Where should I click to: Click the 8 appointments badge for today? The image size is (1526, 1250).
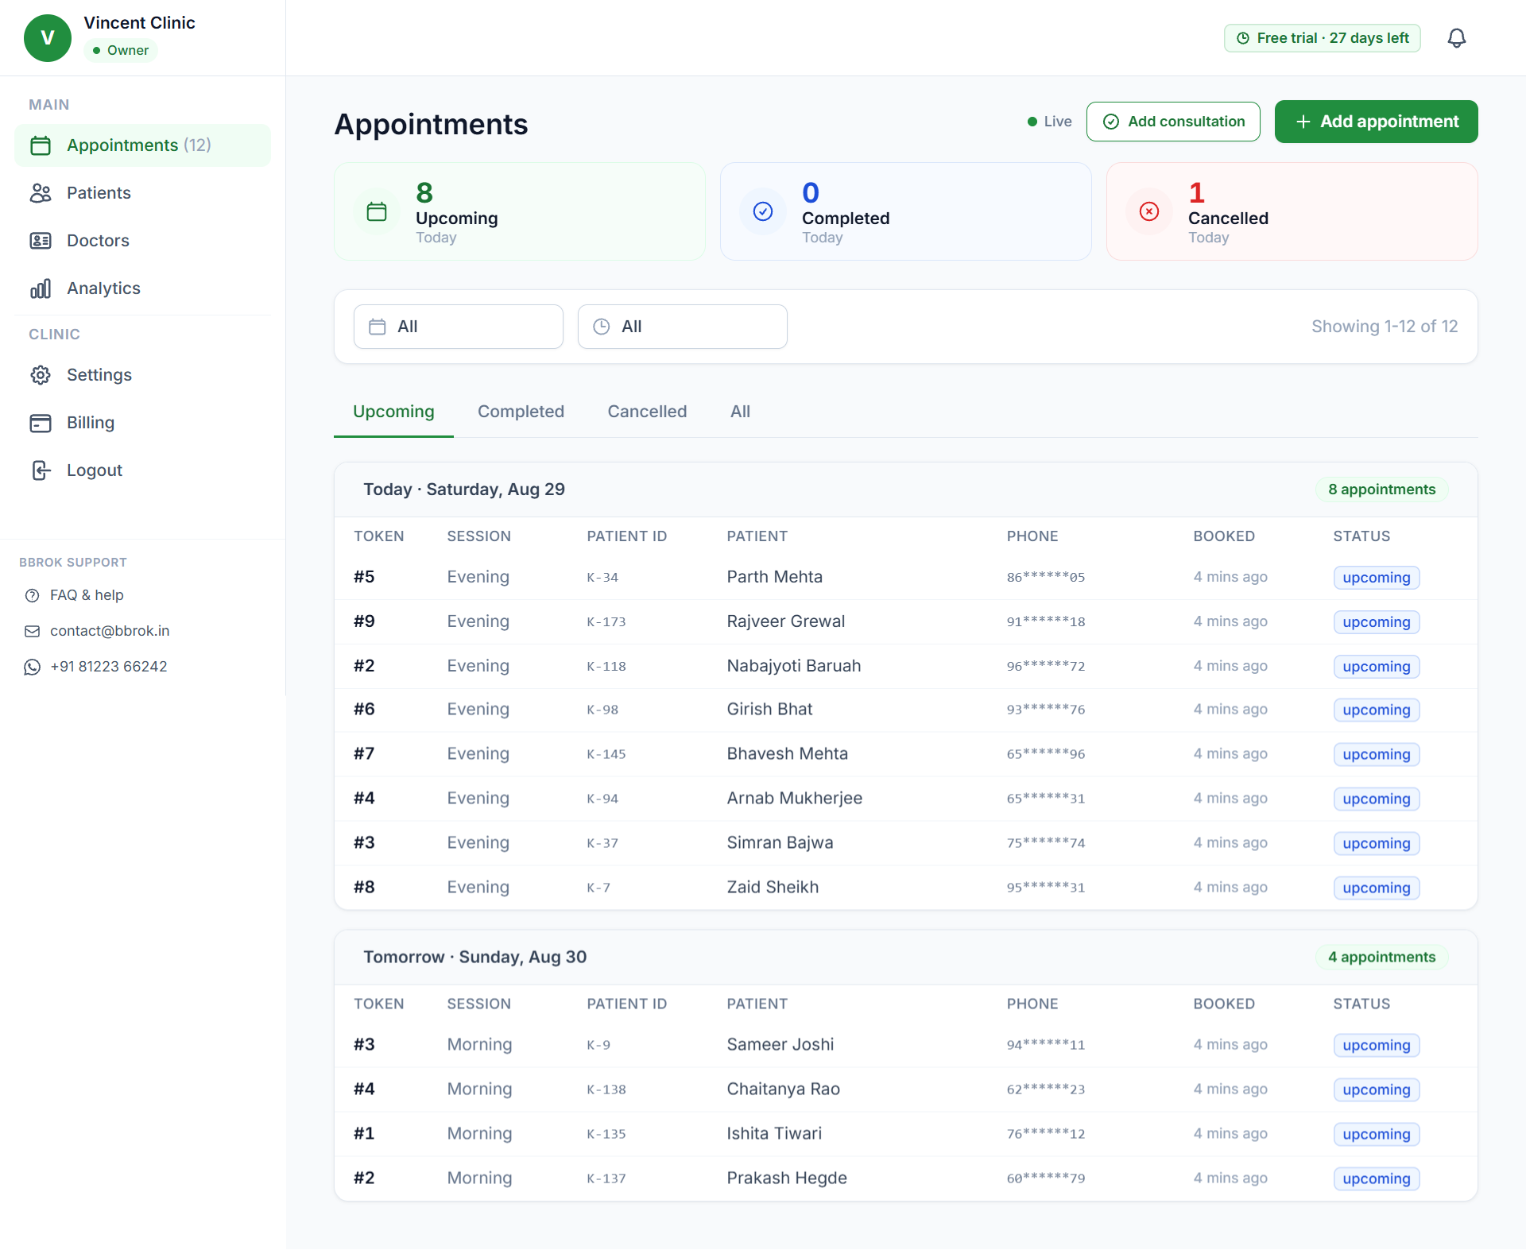(x=1382, y=490)
